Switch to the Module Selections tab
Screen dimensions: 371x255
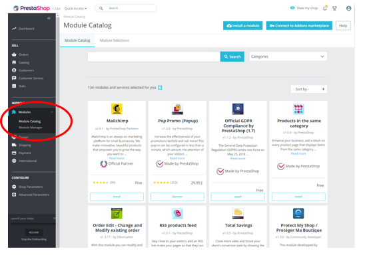coord(115,41)
